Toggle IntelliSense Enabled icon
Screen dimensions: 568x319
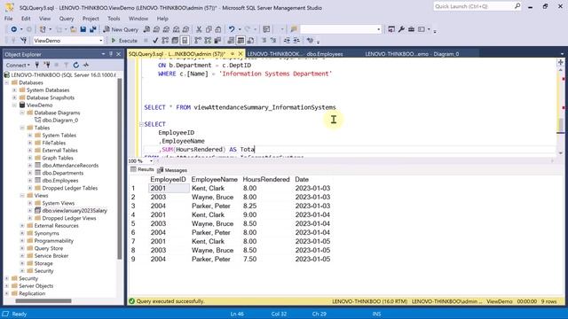tap(185, 41)
